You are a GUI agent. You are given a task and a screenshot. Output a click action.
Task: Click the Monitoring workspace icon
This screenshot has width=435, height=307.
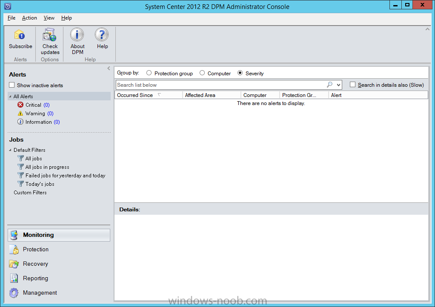pyautogui.click(x=14, y=235)
